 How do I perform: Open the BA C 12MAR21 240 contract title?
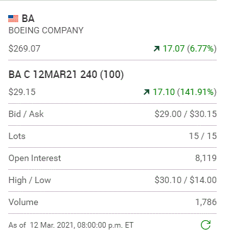[x=66, y=75]
